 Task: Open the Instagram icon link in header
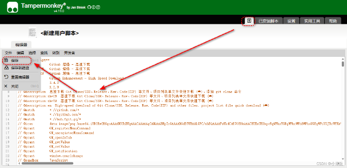tap(98, 7)
